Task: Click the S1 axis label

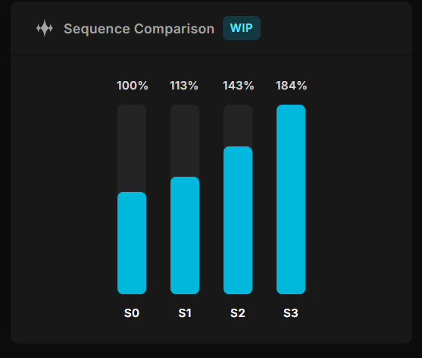Action: tap(185, 313)
